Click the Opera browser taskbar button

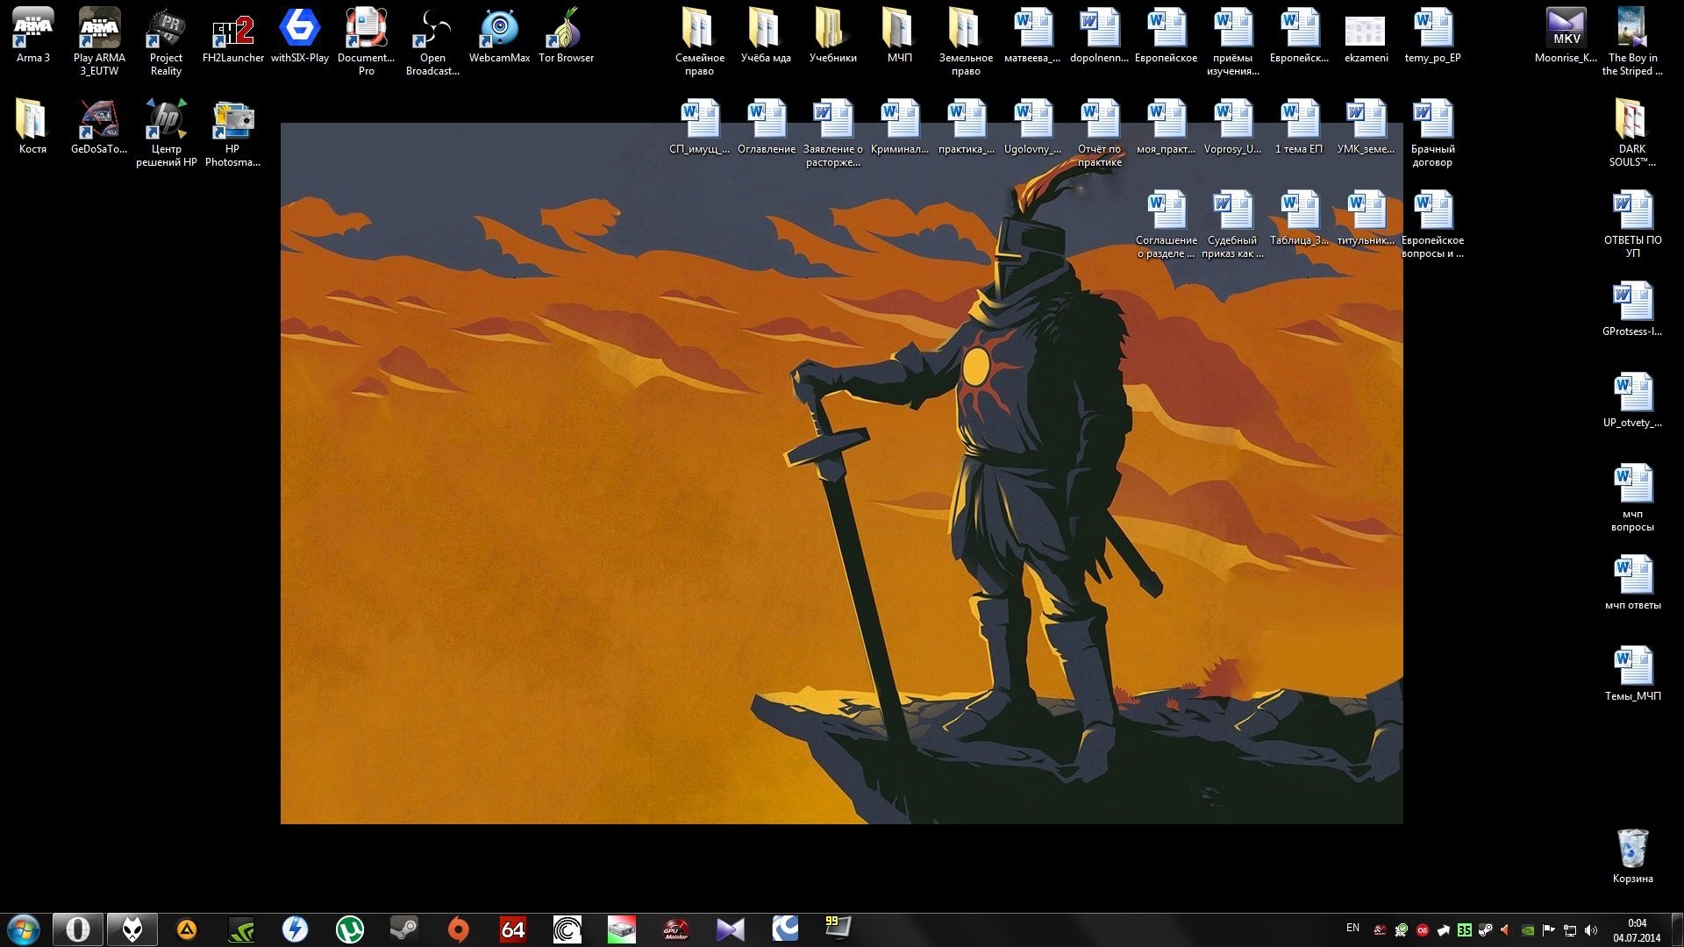[78, 929]
